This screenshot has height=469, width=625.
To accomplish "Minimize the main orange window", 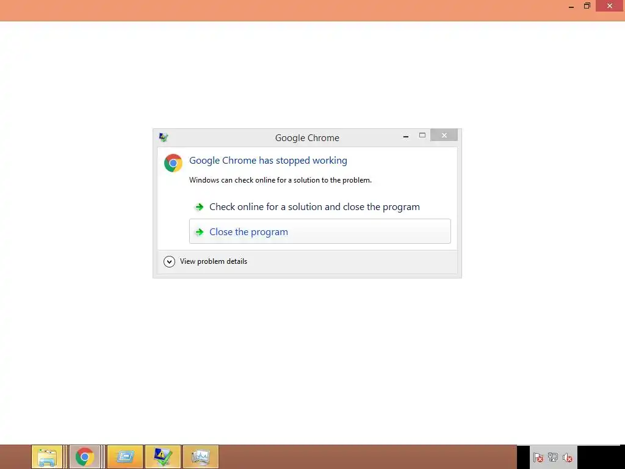I will tap(571, 7).
